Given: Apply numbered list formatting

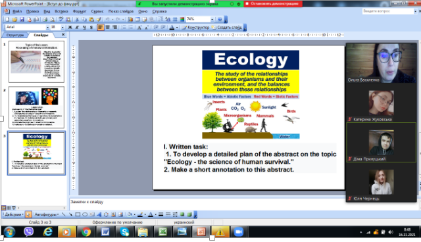Looking at the screenshot, I should click(x=124, y=28).
